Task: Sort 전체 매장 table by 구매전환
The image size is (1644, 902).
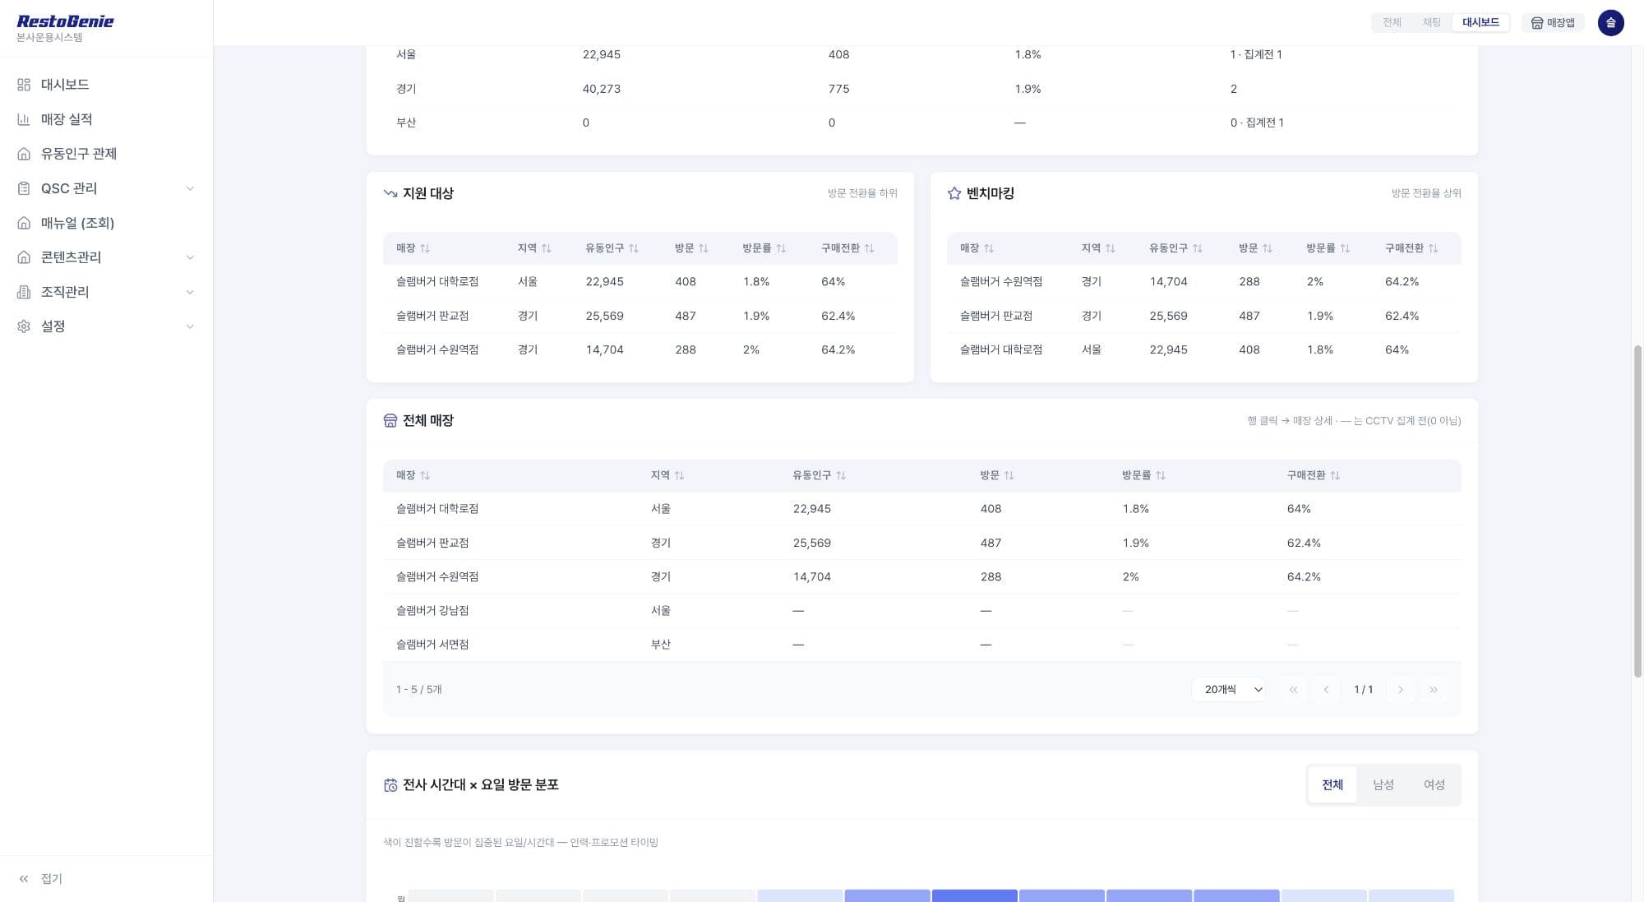Action: pyautogui.click(x=1313, y=475)
